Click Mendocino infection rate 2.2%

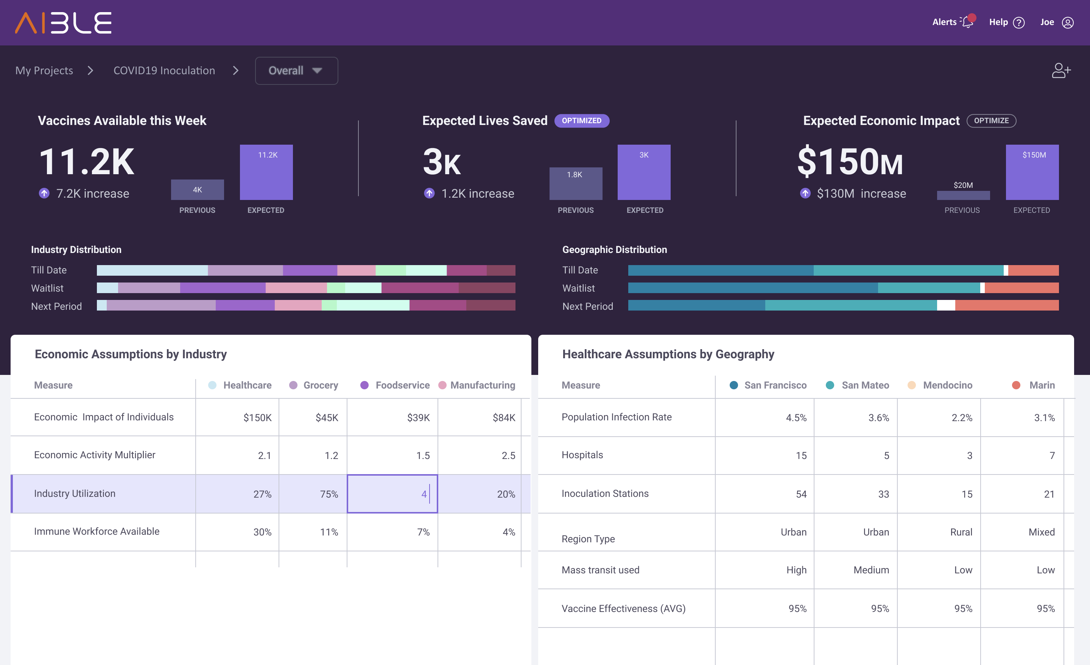[962, 417]
